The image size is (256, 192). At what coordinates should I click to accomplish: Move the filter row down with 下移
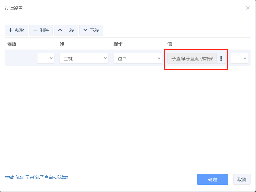coord(91,30)
